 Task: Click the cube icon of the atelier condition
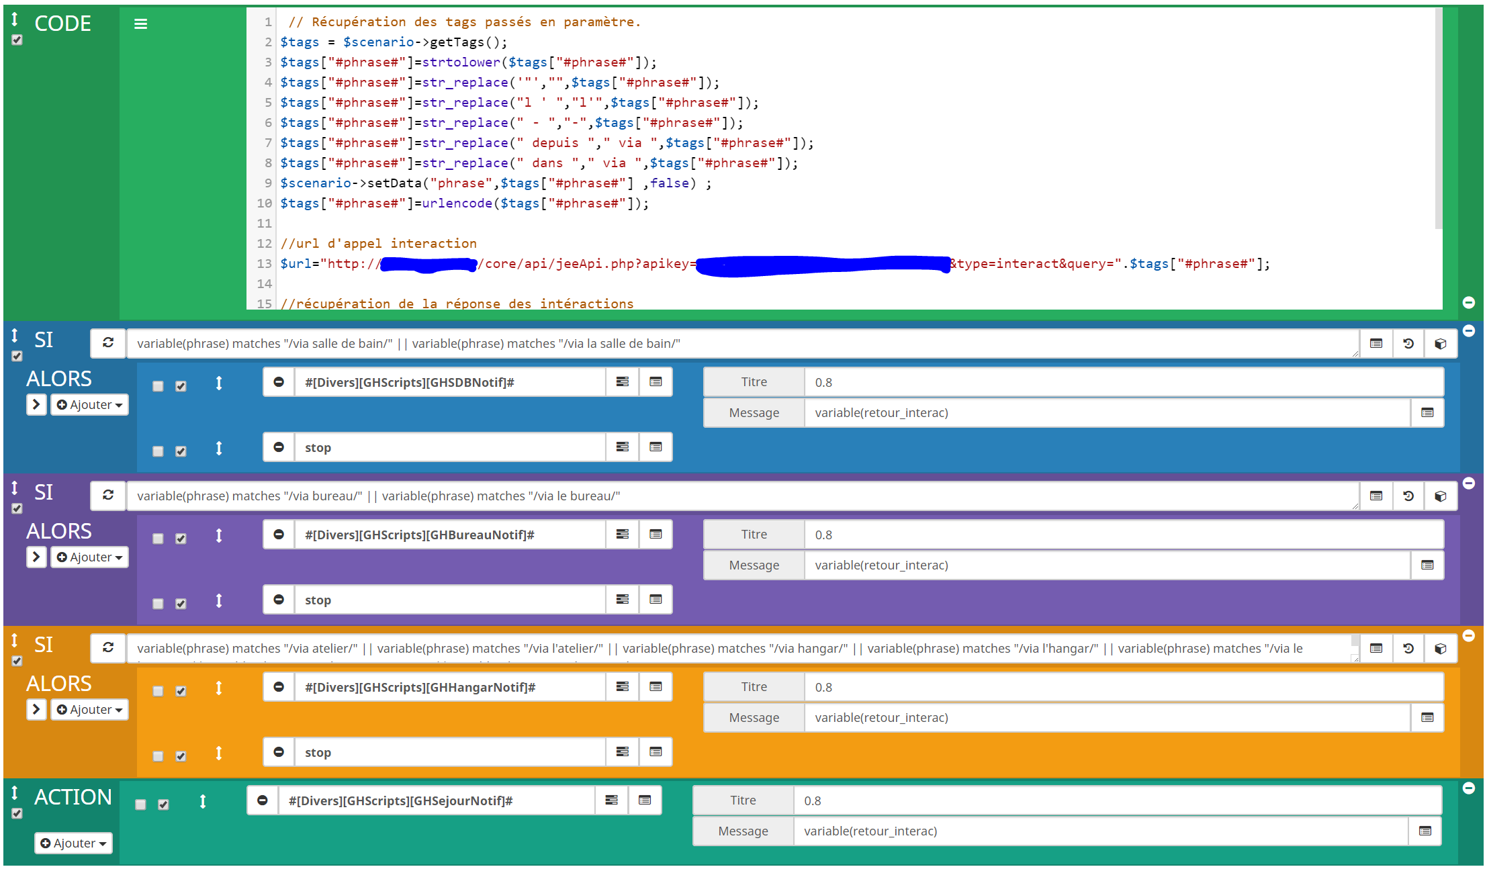point(1440,648)
